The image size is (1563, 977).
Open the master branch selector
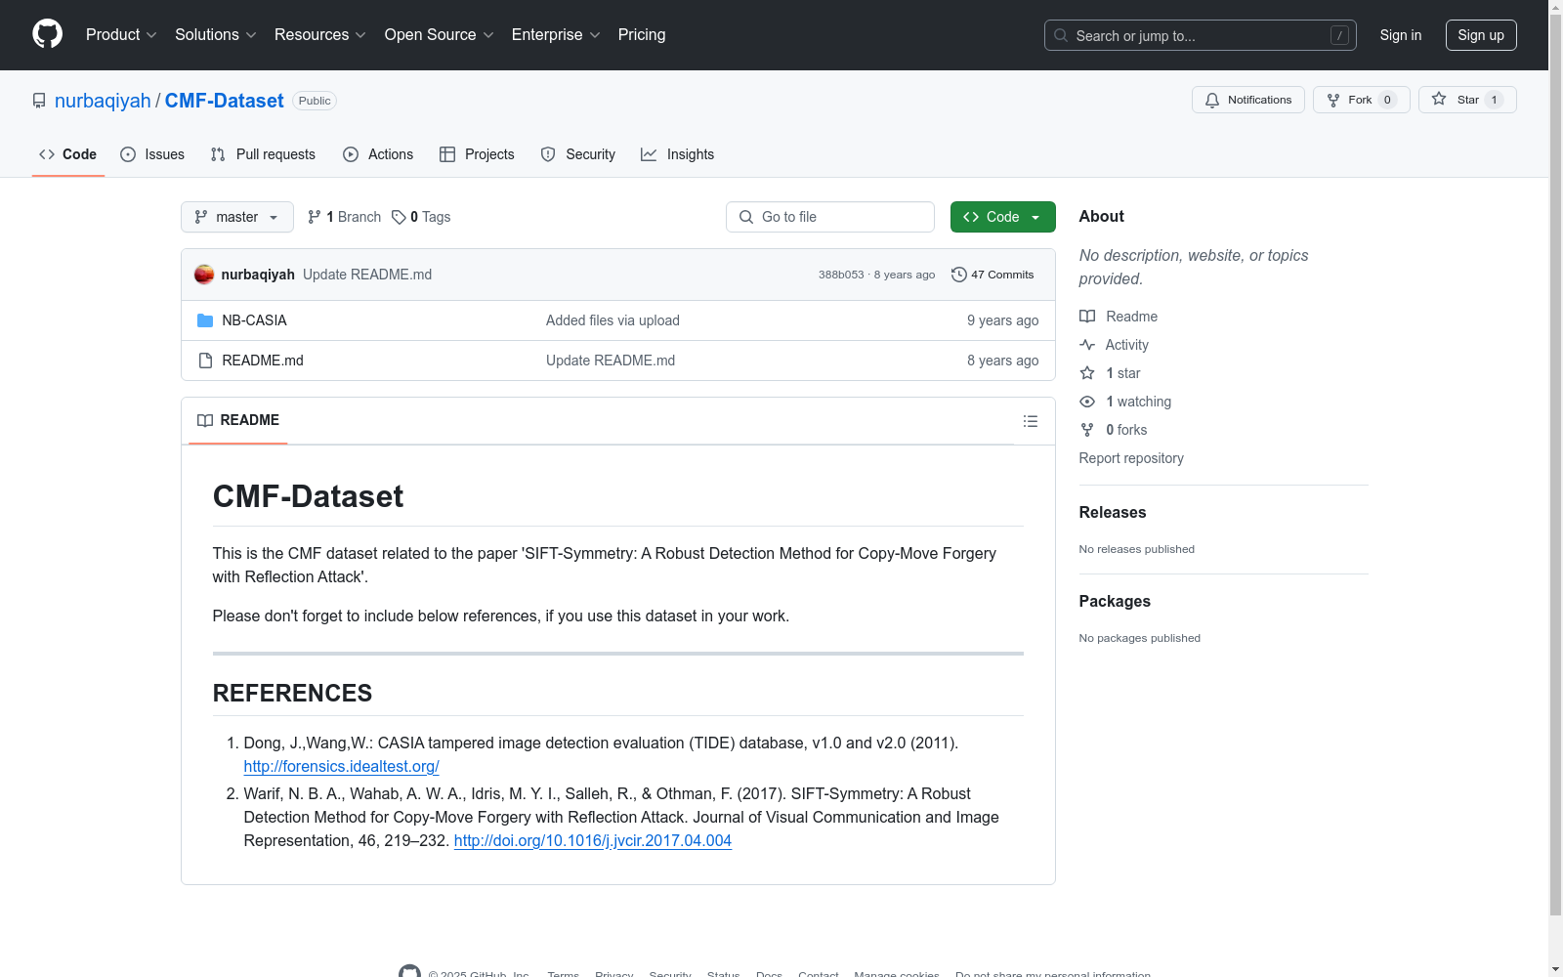[237, 217]
